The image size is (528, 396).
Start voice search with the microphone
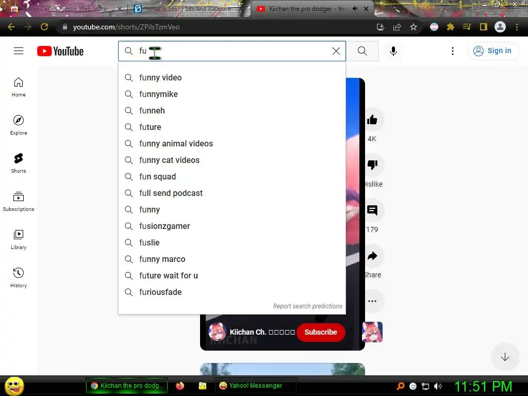393,51
